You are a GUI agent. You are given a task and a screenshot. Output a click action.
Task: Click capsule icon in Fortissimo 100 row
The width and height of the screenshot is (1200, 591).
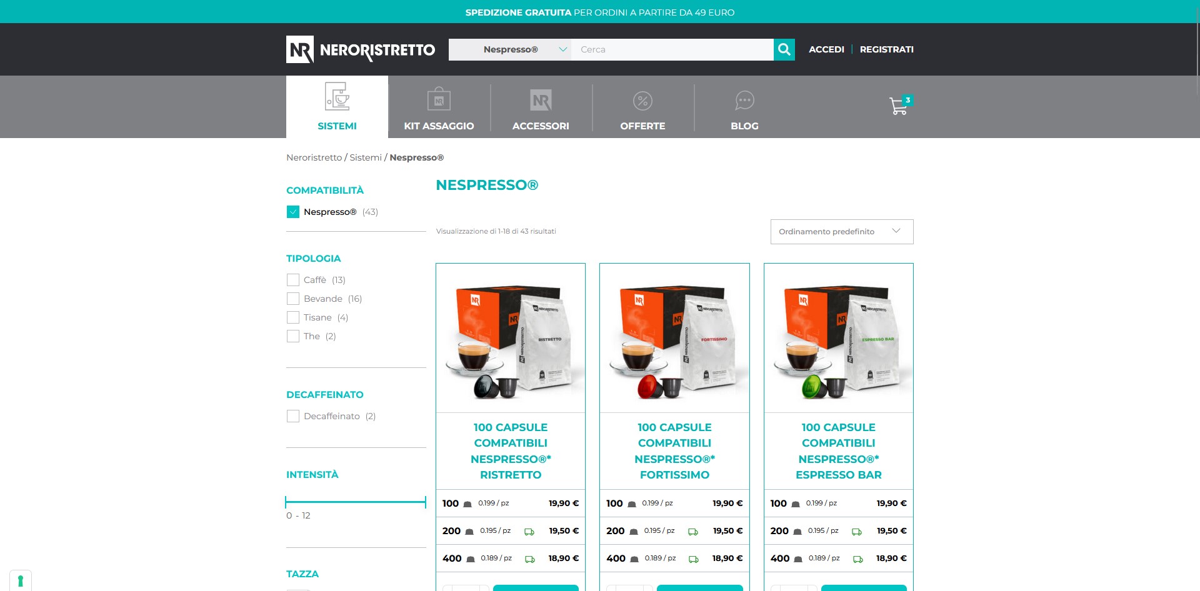(x=631, y=504)
